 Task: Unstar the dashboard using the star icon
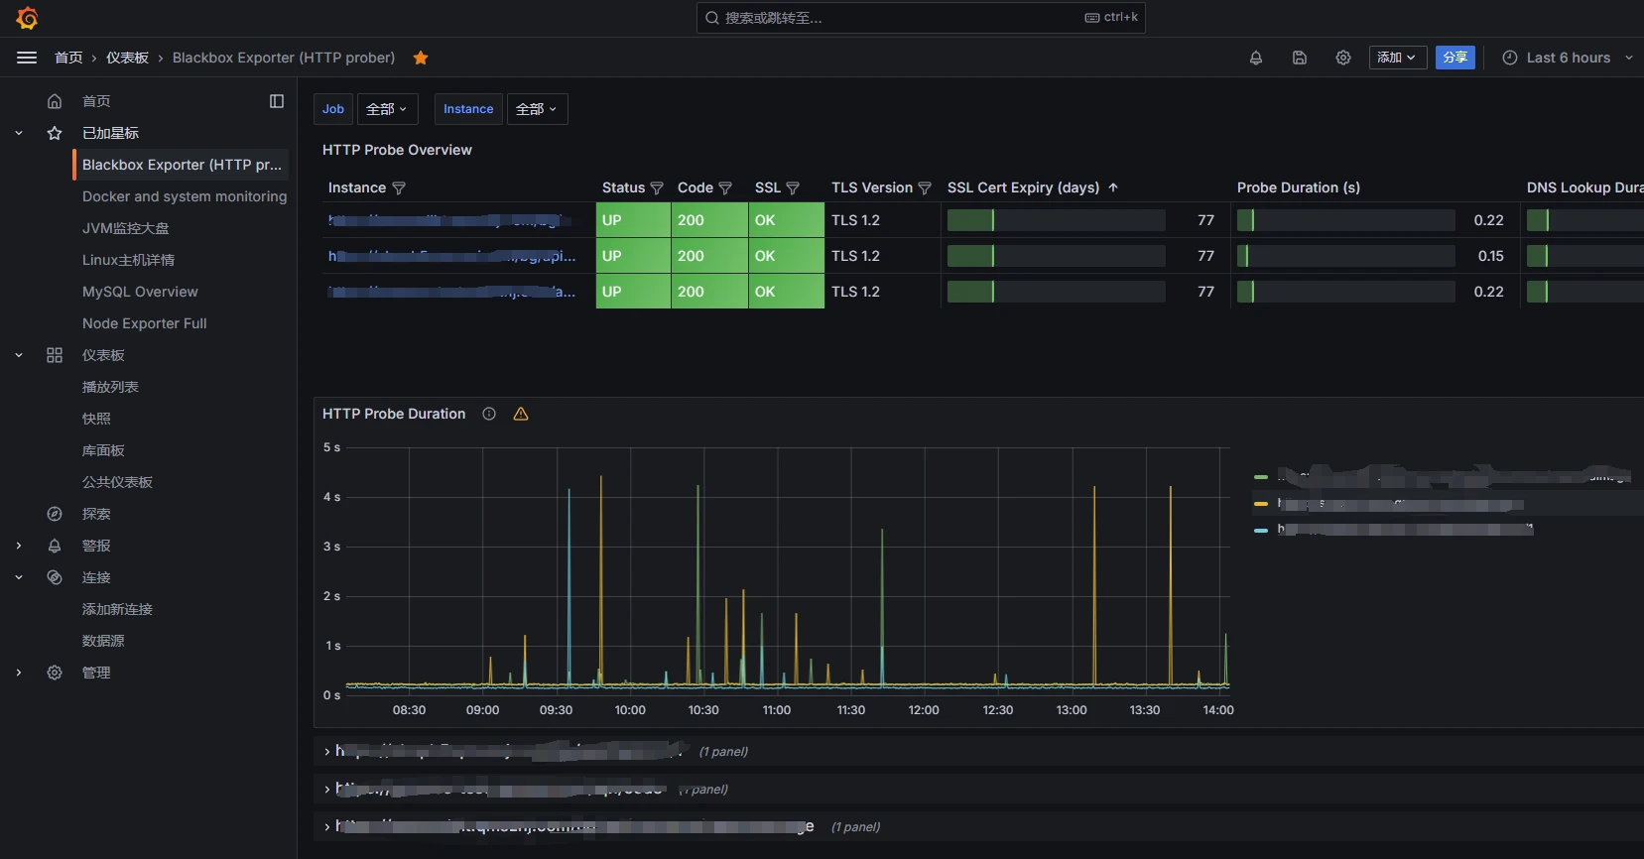(x=421, y=58)
